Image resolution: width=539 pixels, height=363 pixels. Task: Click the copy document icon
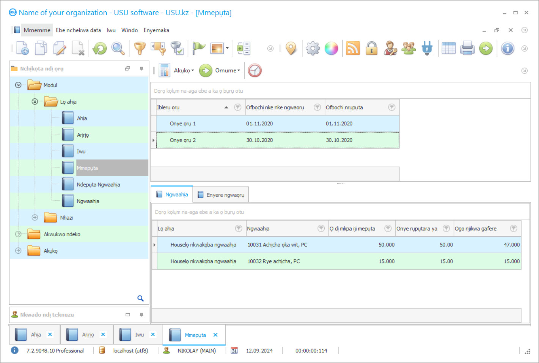[x=41, y=48]
